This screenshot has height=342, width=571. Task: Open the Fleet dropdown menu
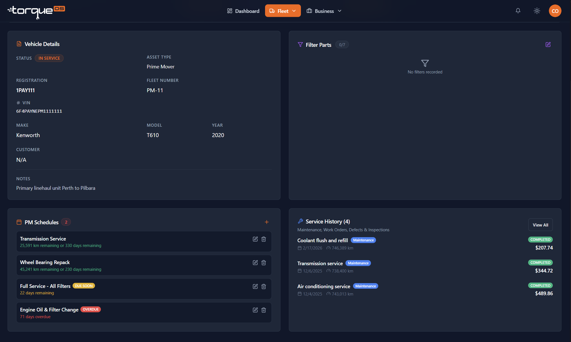[x=283, y=11]
